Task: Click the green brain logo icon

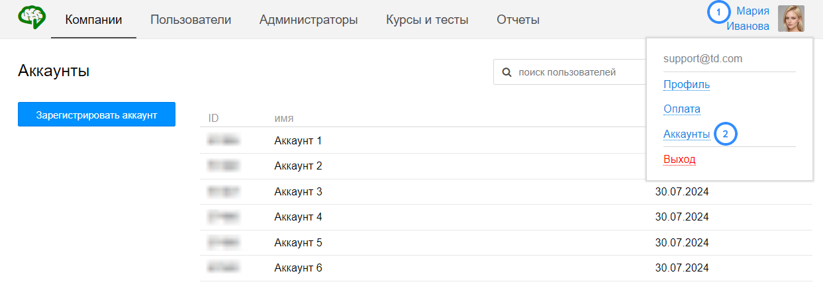Action: click(32, 18)
